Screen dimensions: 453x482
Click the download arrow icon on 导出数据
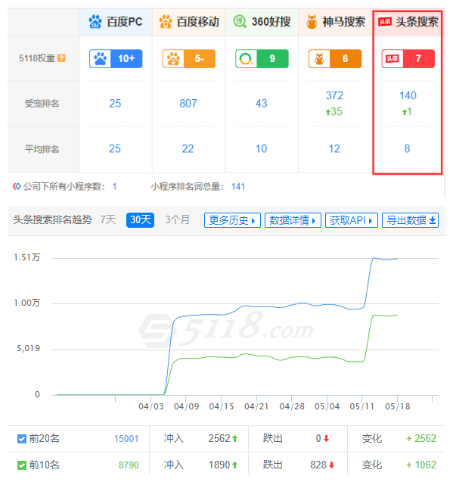point(433,220)
